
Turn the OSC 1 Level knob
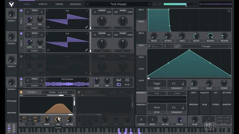[x=30, y=19]
